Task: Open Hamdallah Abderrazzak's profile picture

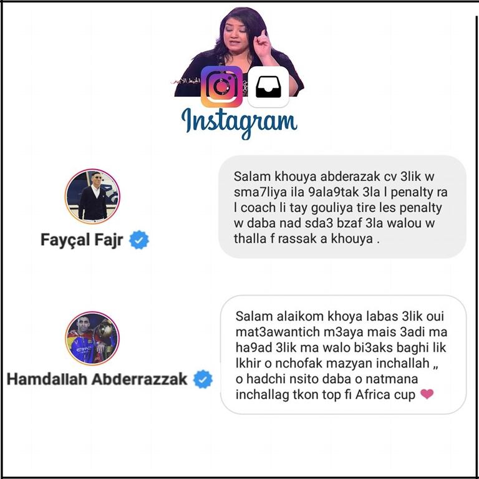Action: pyautogui.click(x=92, y=339)
